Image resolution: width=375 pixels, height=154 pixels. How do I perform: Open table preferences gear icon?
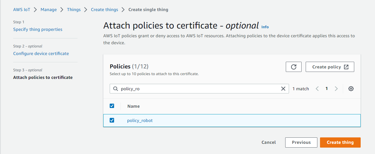351,89
